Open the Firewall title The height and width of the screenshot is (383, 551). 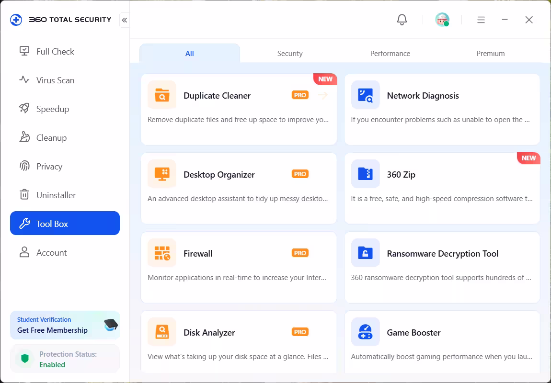pyautogui.click(x=198, y=253)
